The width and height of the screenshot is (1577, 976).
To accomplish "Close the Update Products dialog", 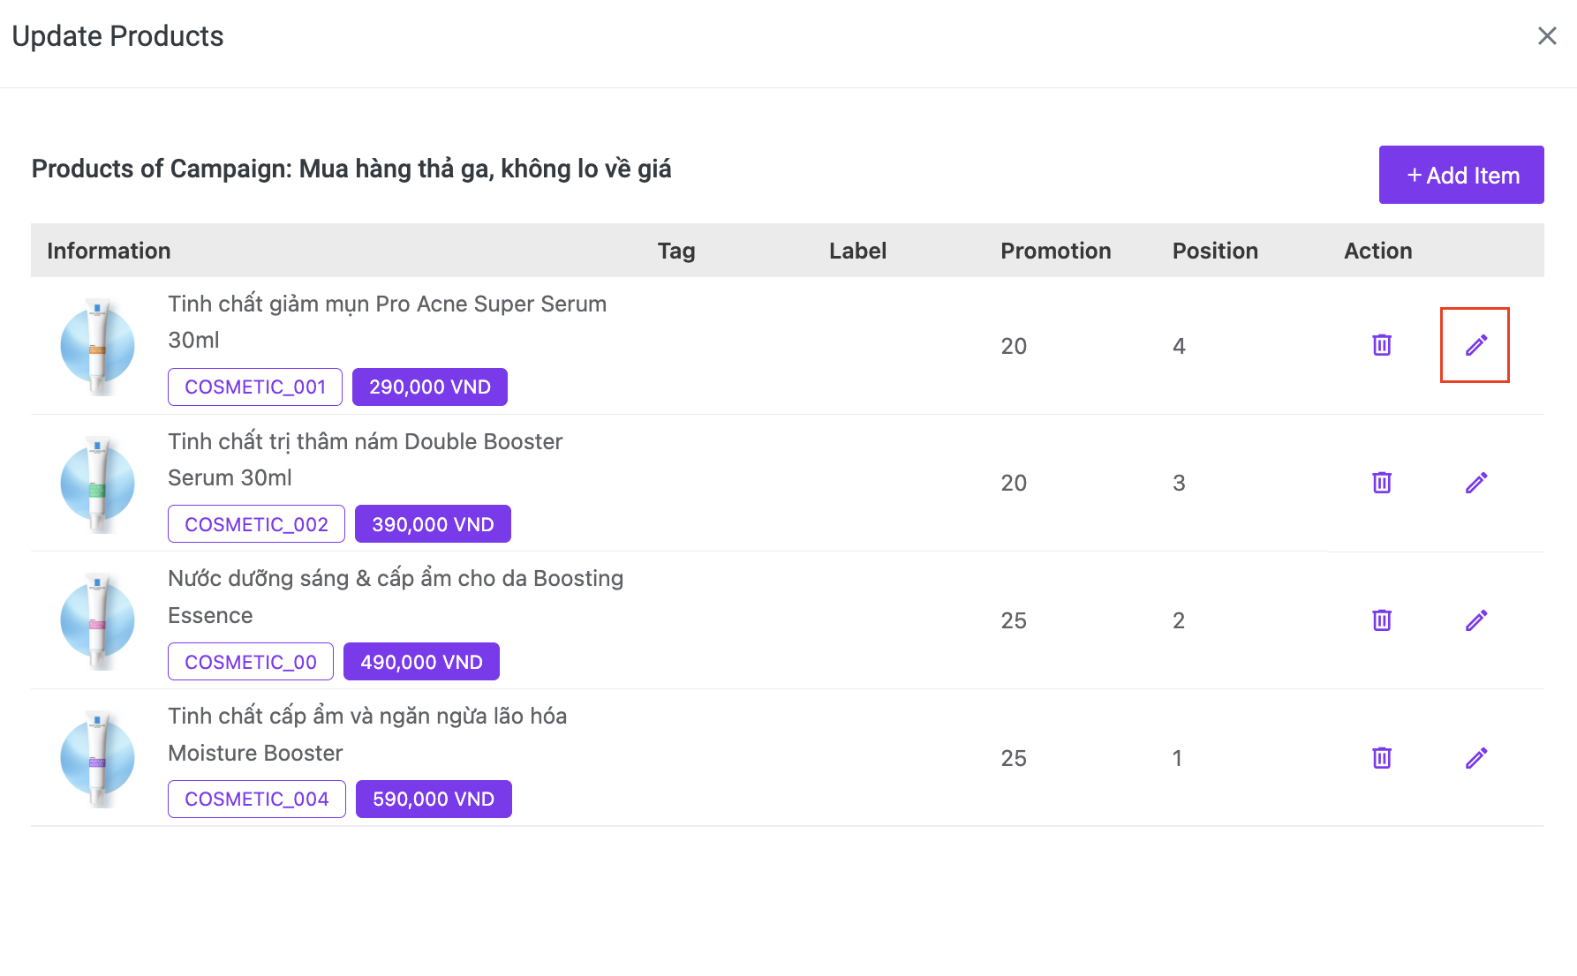I will pyautogui.click(x=1546, y=36).
